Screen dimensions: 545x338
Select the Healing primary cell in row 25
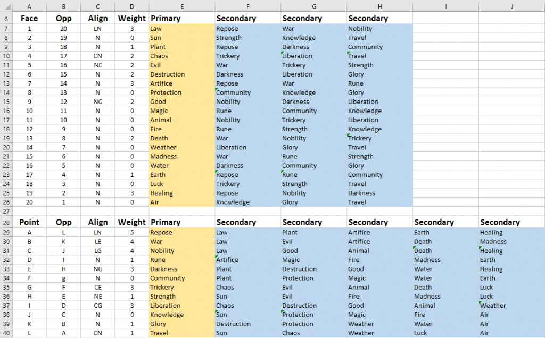[x=182, y=193]
